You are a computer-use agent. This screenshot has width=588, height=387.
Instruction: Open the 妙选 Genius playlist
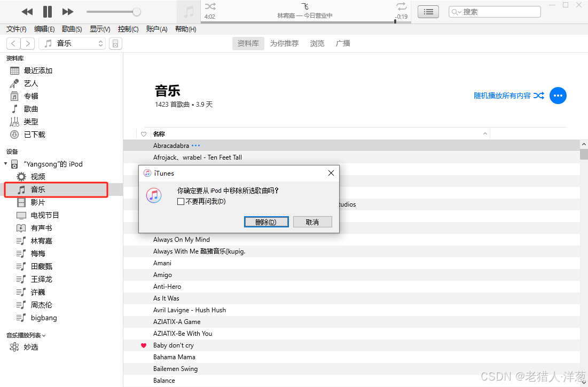(31, 347)
